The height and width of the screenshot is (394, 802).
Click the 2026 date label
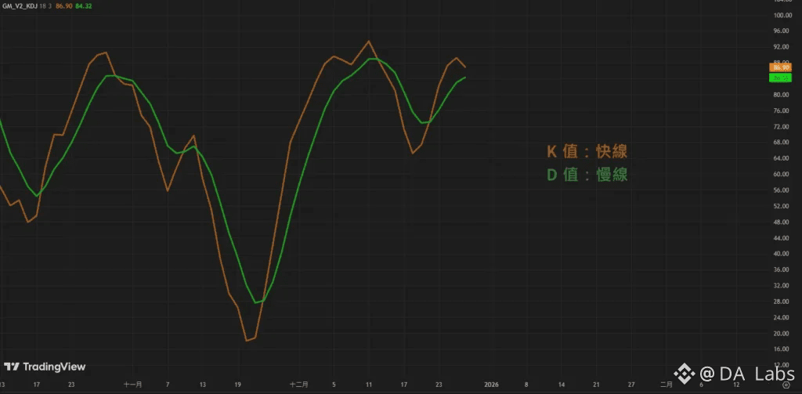click(491, 385)
